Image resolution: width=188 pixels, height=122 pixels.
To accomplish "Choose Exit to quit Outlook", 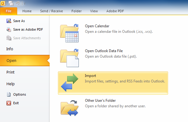I will coord(16,103).
